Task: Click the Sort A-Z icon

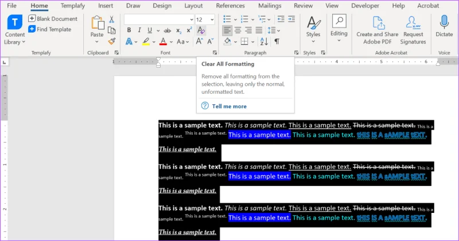Action: (x=264, y=41)
